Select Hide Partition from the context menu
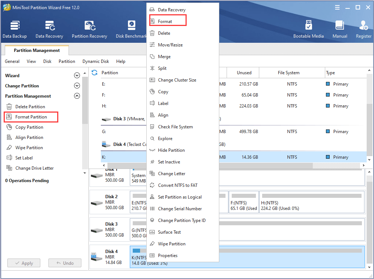Viewport: 374px width, 279px height. coord(183,150)
